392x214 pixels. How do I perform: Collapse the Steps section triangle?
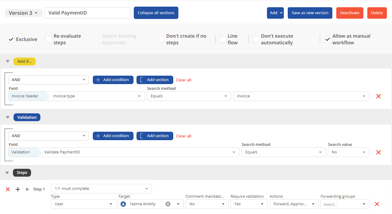click(8, 173)
